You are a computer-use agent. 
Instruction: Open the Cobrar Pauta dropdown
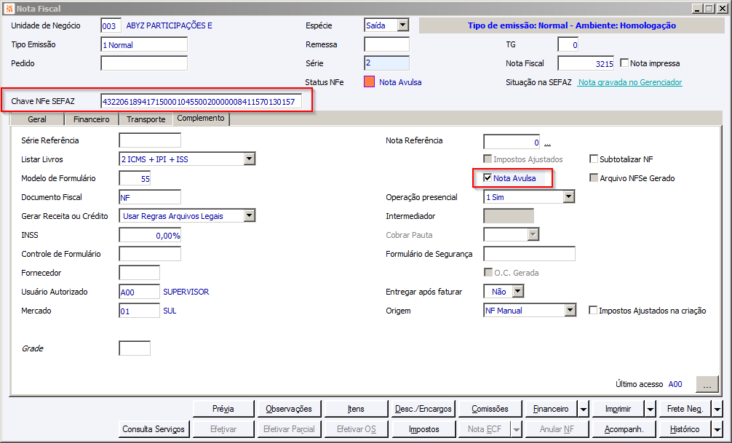533,235
